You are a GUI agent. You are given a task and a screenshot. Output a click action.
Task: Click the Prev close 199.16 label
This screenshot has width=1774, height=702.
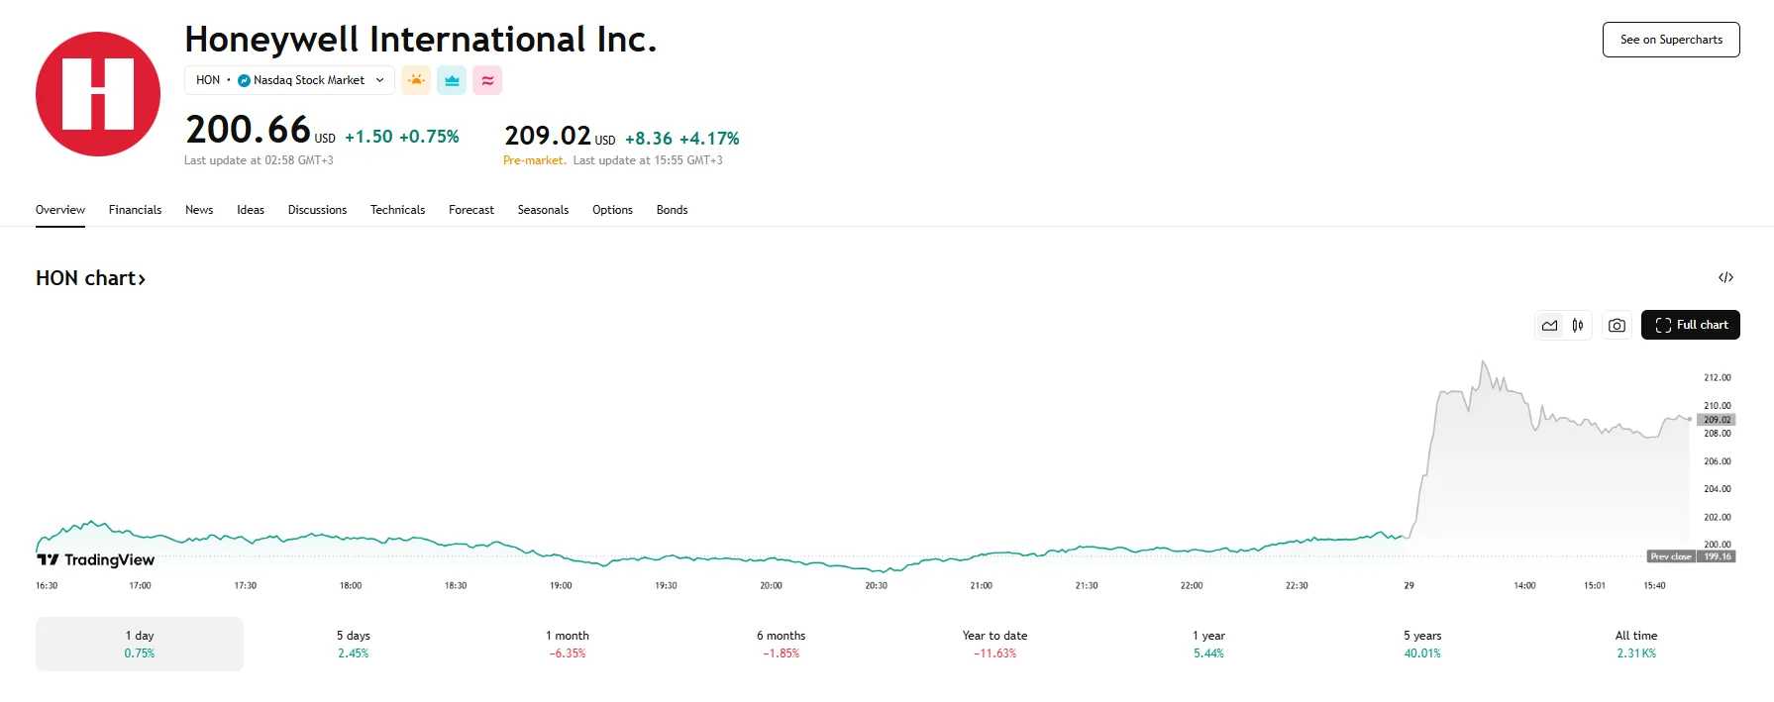click(1691, 556)
